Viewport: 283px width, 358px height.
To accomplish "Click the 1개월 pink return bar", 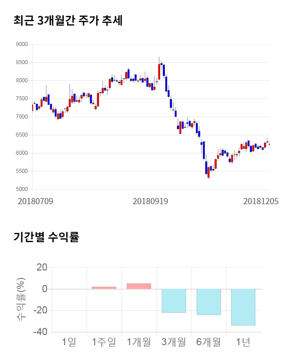I will (x=139, y=286).
